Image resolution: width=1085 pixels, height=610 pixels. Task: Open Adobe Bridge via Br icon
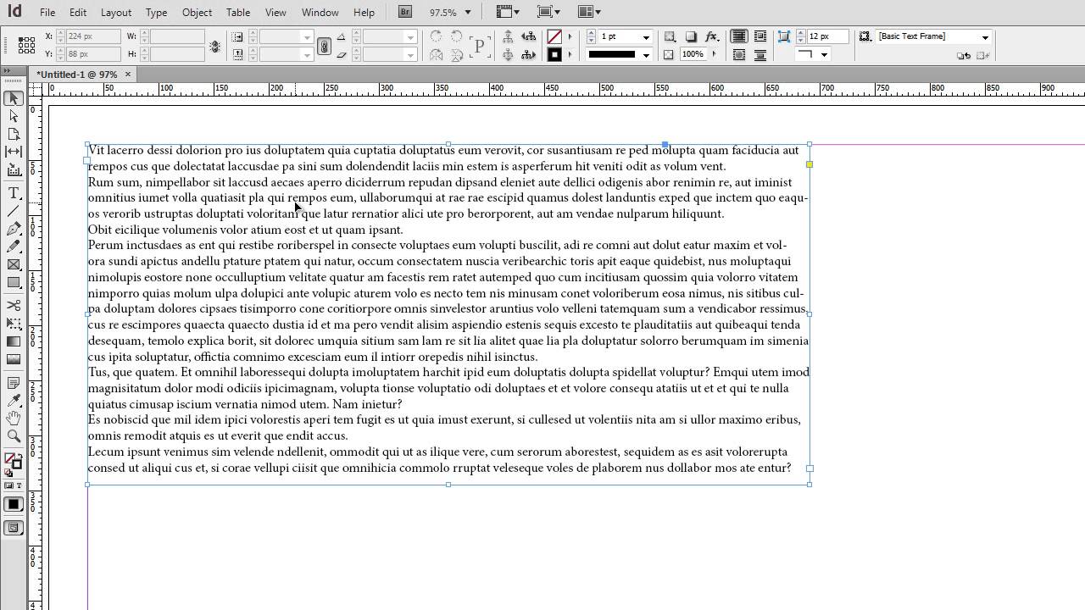point(405,12)
